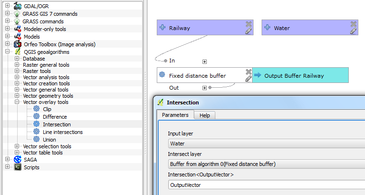Viewport: 365px width, 195px height.
Task: Select the Intersection algorithm in tree
Action: (57, 124)
